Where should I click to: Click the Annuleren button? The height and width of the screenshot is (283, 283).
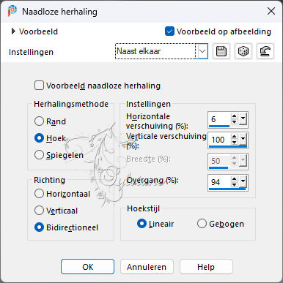point(147,267)
